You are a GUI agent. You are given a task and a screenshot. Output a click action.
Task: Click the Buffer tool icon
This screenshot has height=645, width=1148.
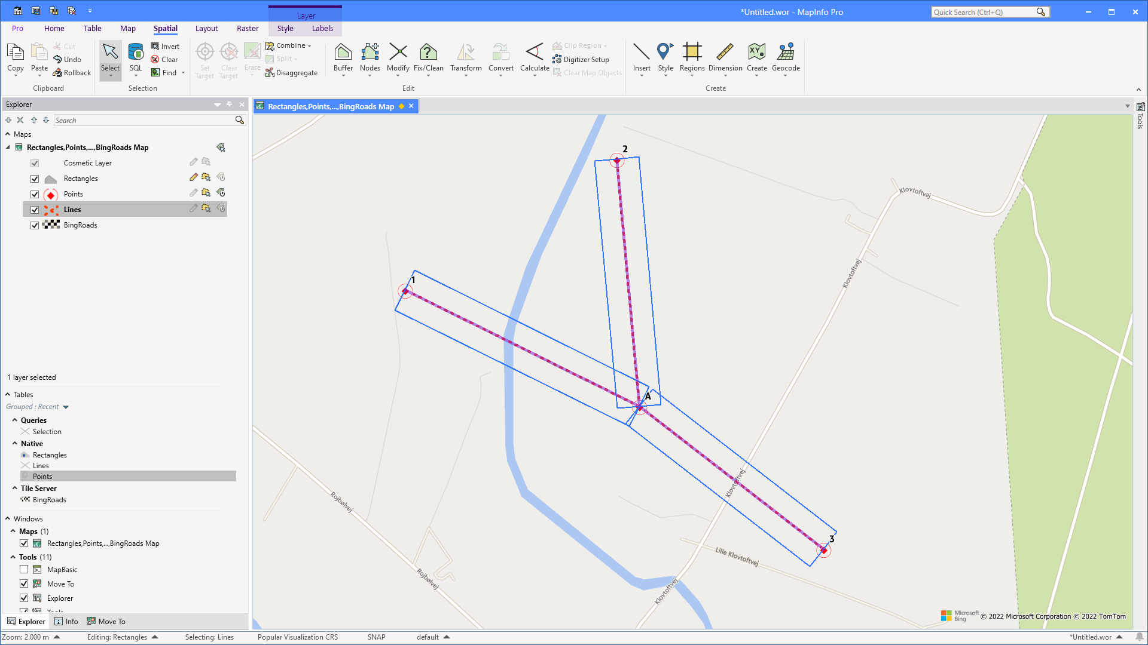click(x=343, y=53)
